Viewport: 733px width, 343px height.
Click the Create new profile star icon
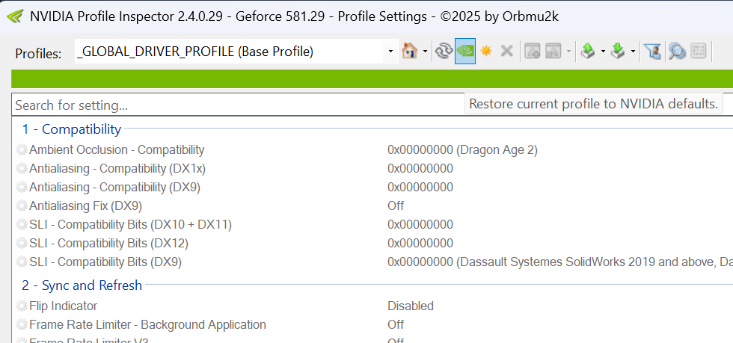[x=486, y=51]
